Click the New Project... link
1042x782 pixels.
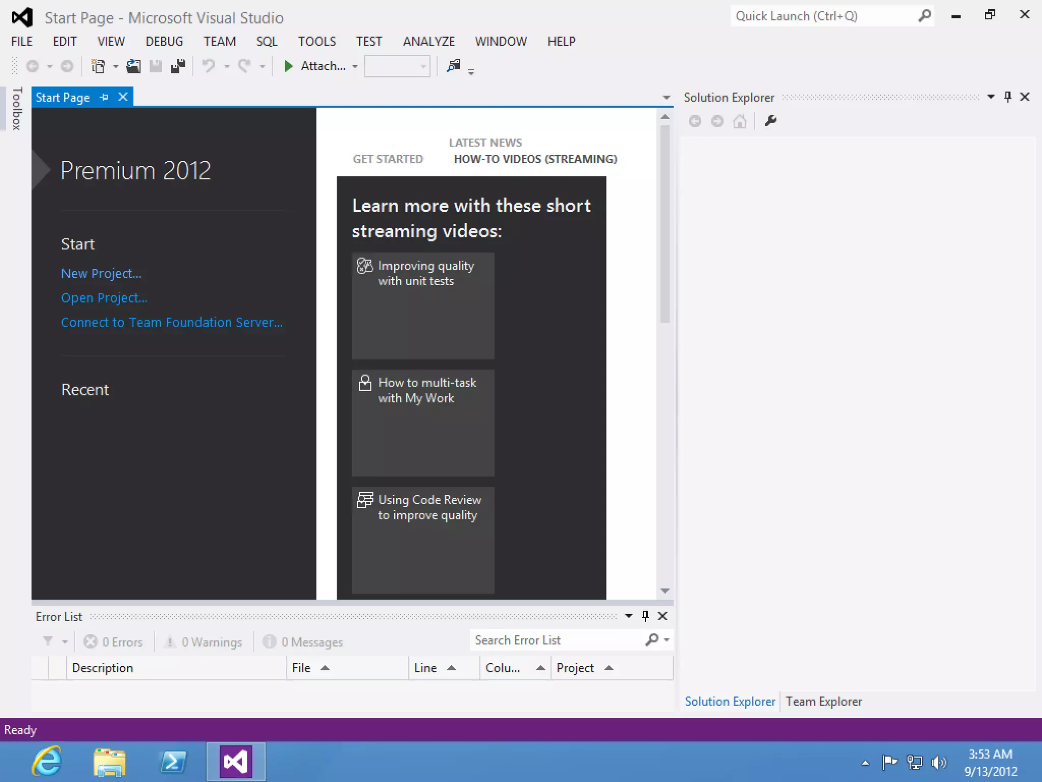coord(101,273)
